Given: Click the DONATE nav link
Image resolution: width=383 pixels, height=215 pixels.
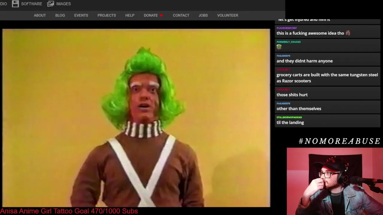Looking at the screenshot, I should [151, 15].
